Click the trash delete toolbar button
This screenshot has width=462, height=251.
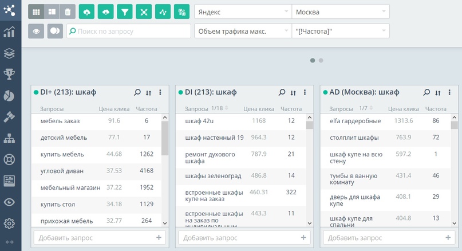point(68,12)
